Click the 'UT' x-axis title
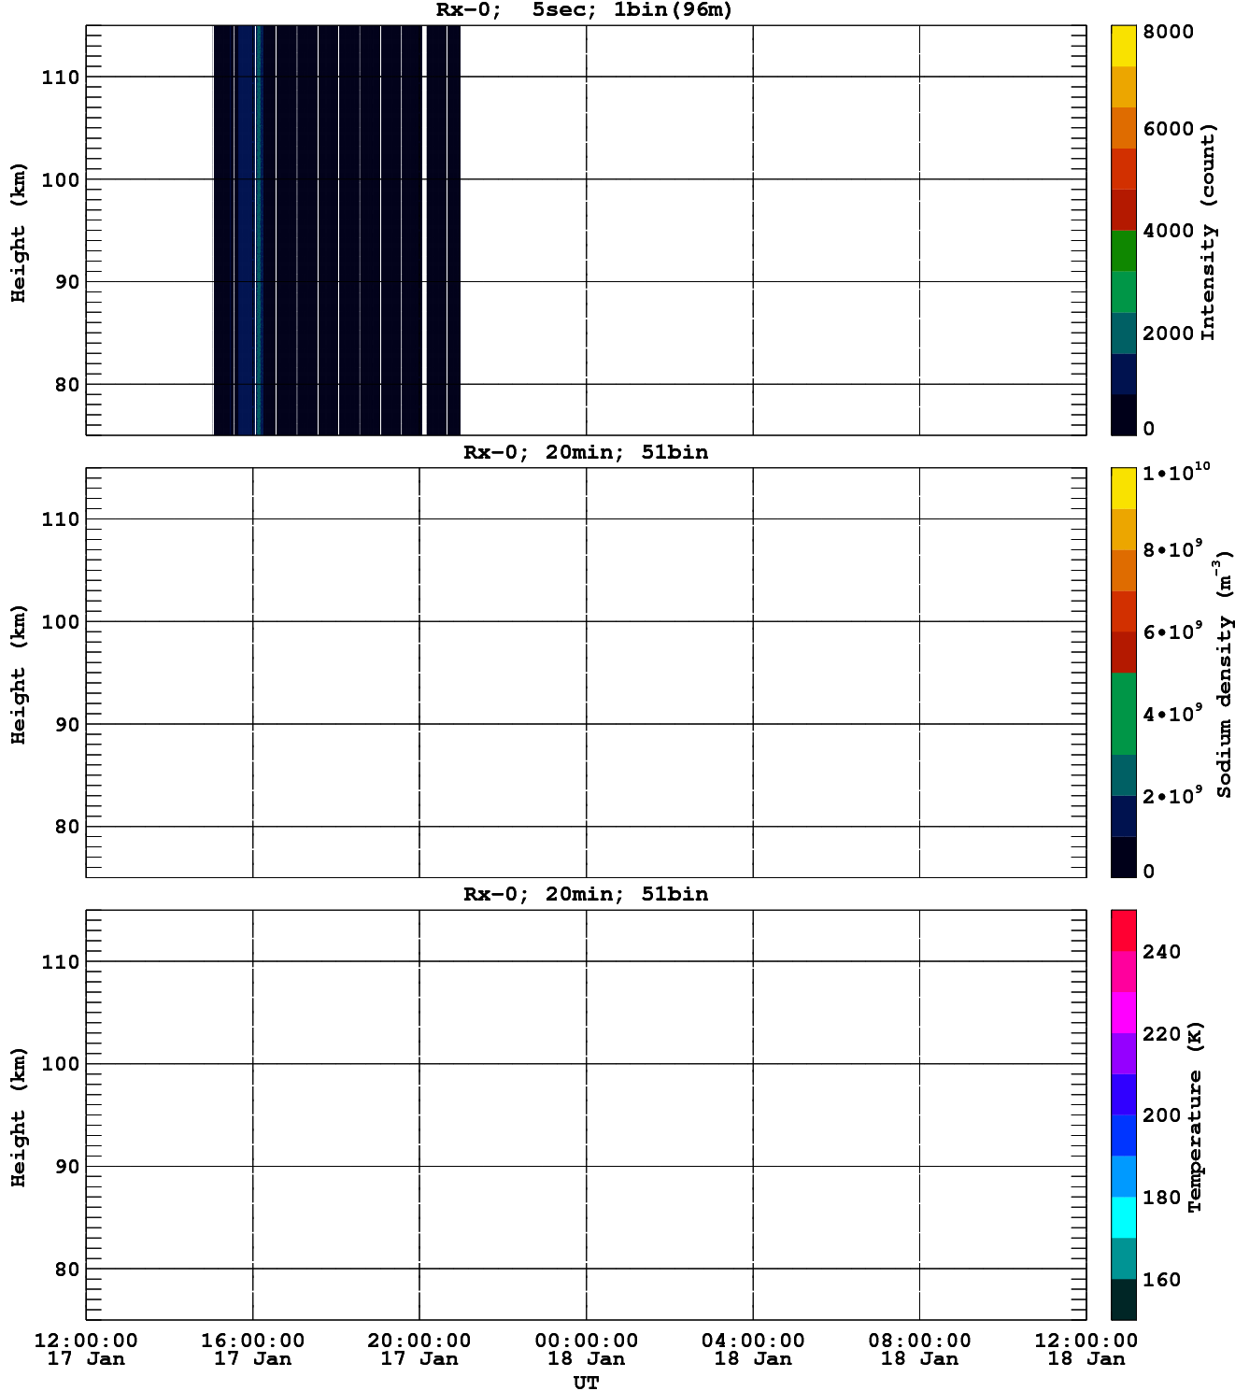Viewport: 1235px width, 1391px height. (x=586, y=1383)
